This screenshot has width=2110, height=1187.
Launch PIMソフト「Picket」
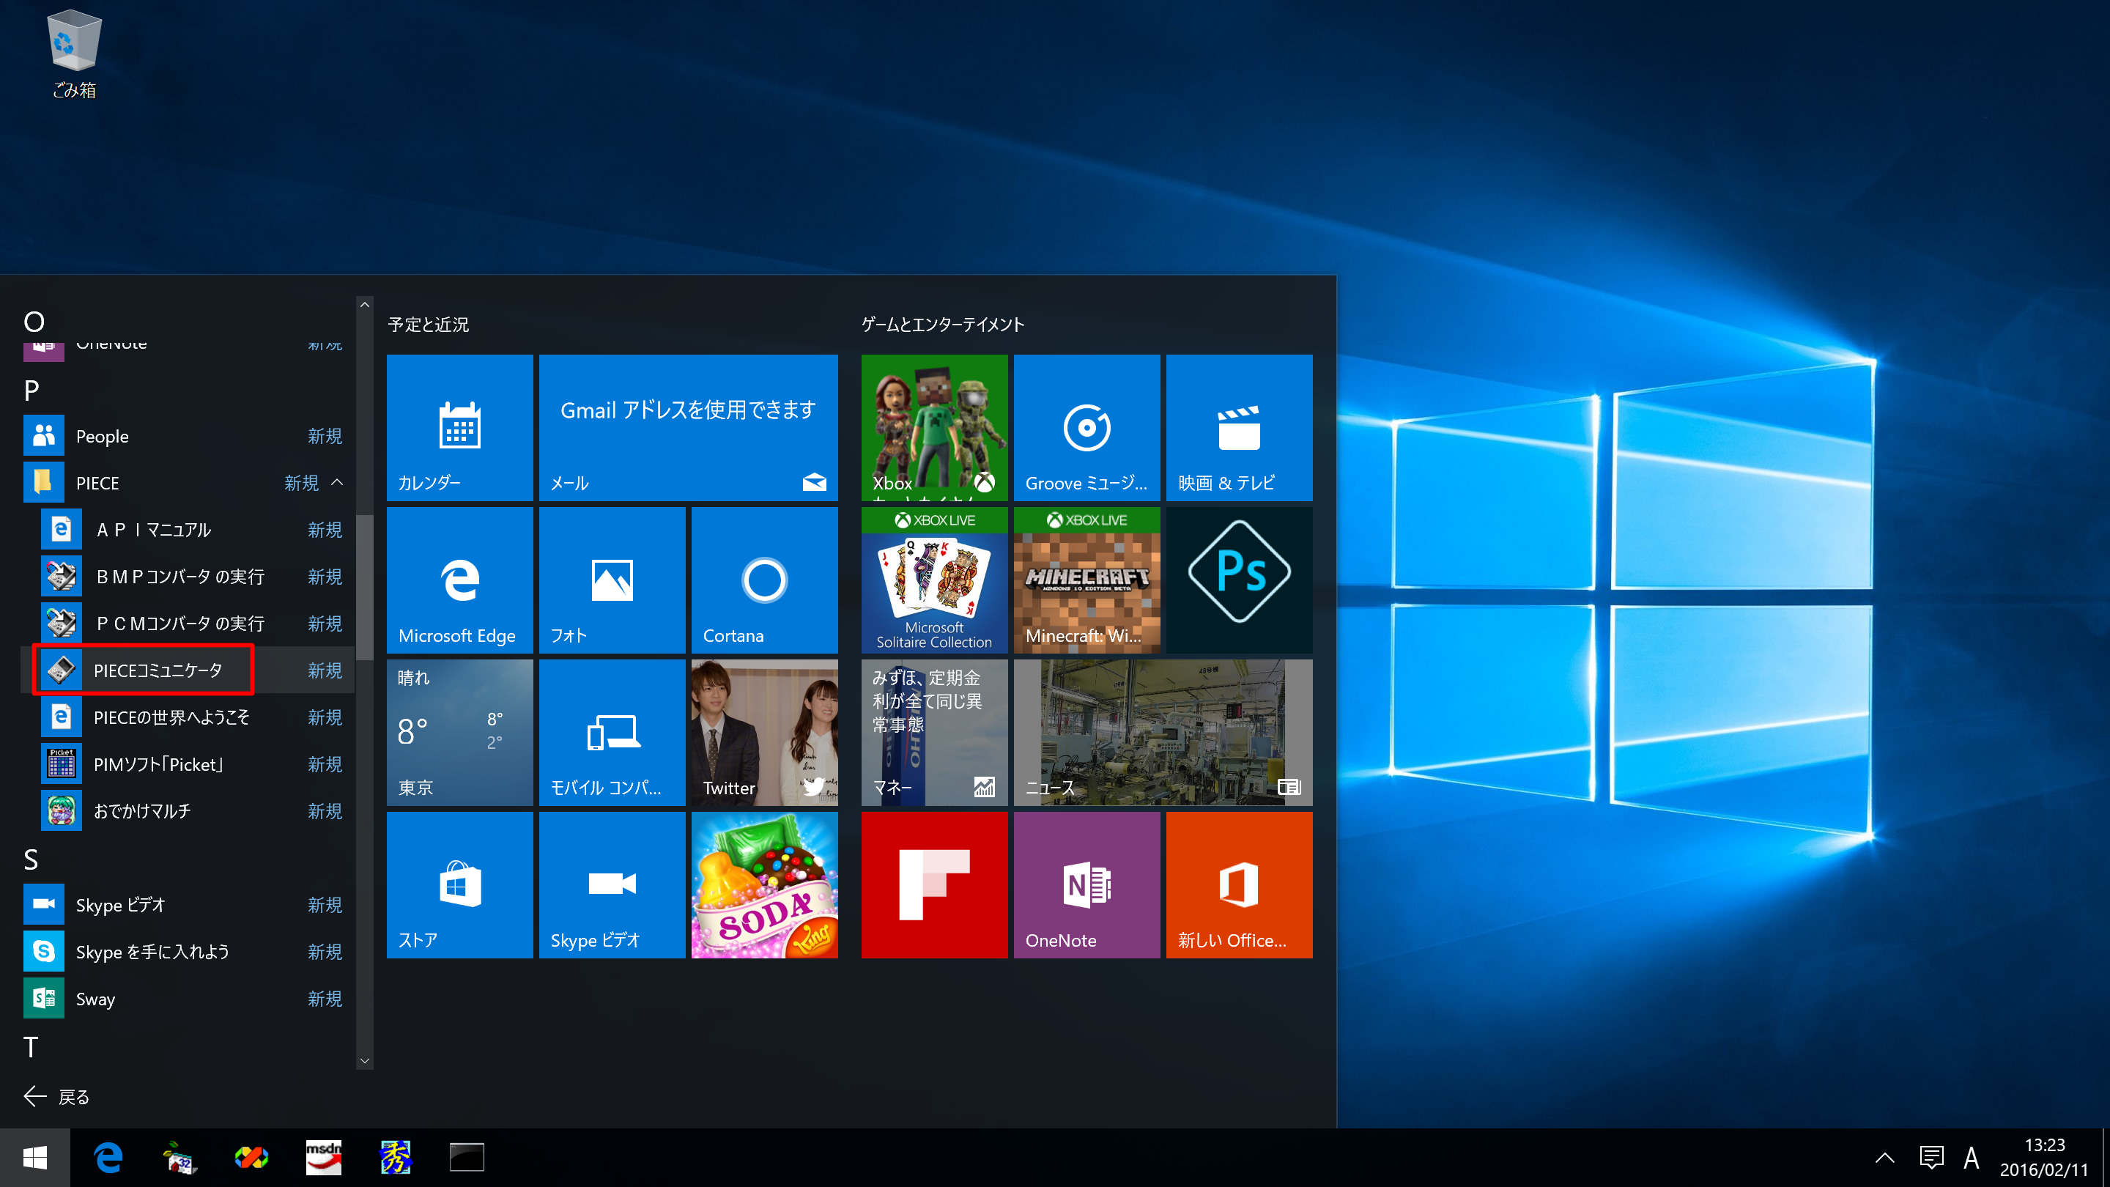(188, 764)
